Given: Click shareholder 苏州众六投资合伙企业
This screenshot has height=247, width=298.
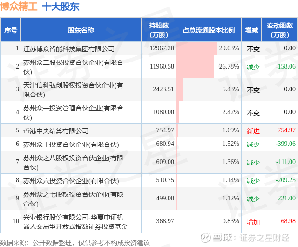Looking at the screenshot, I should click(x=71, y=181).
